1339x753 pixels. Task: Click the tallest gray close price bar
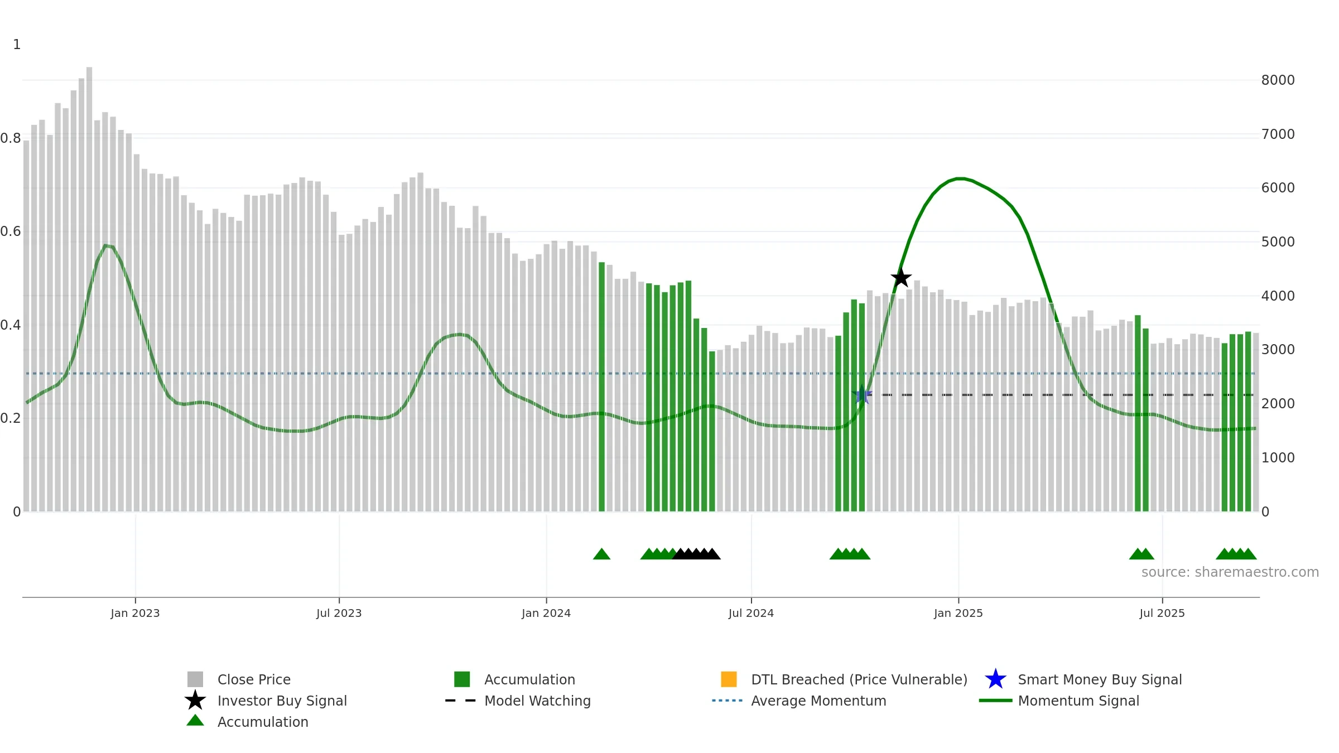pyautogui.click(x=89, y=289)
